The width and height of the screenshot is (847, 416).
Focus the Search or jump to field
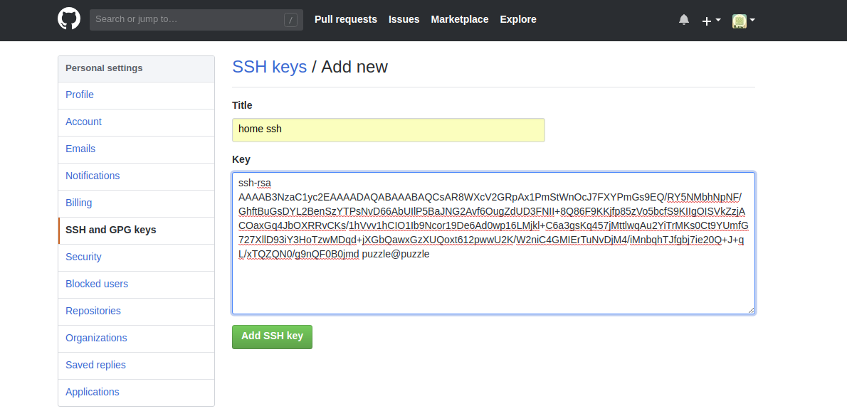click(189, 19)
